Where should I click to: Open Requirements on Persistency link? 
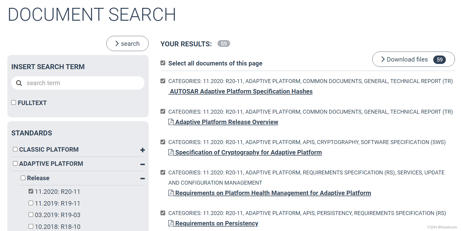coord(217,223)
